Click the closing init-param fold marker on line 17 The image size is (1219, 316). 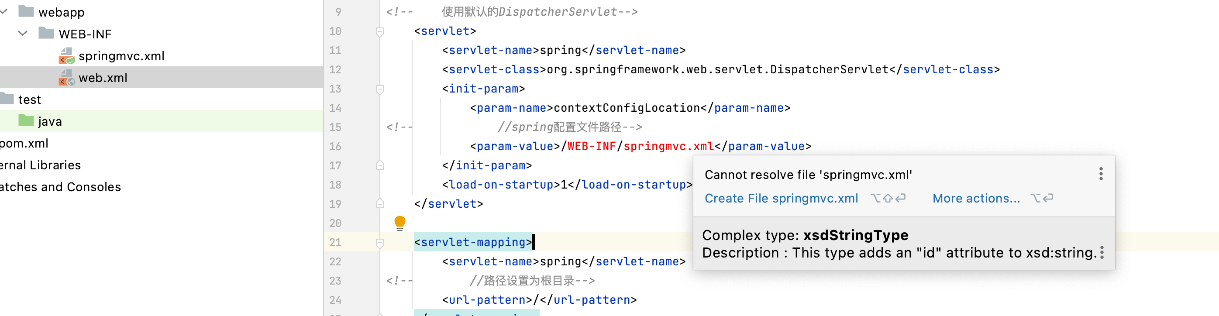point(379,165)
